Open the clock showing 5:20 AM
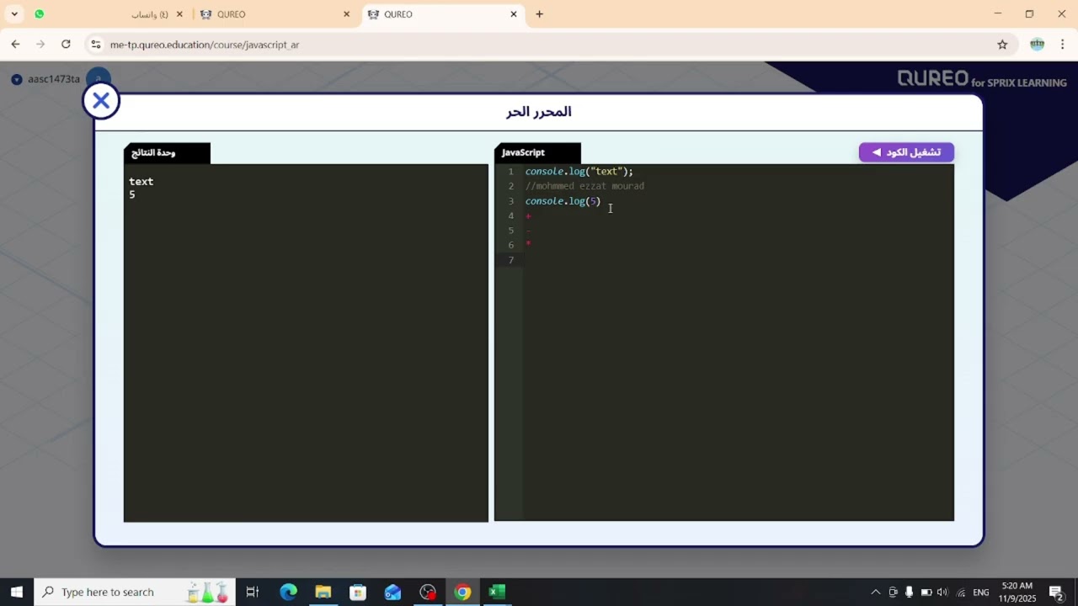Viewport: 1078px width, 606px height. [1018, 593]
